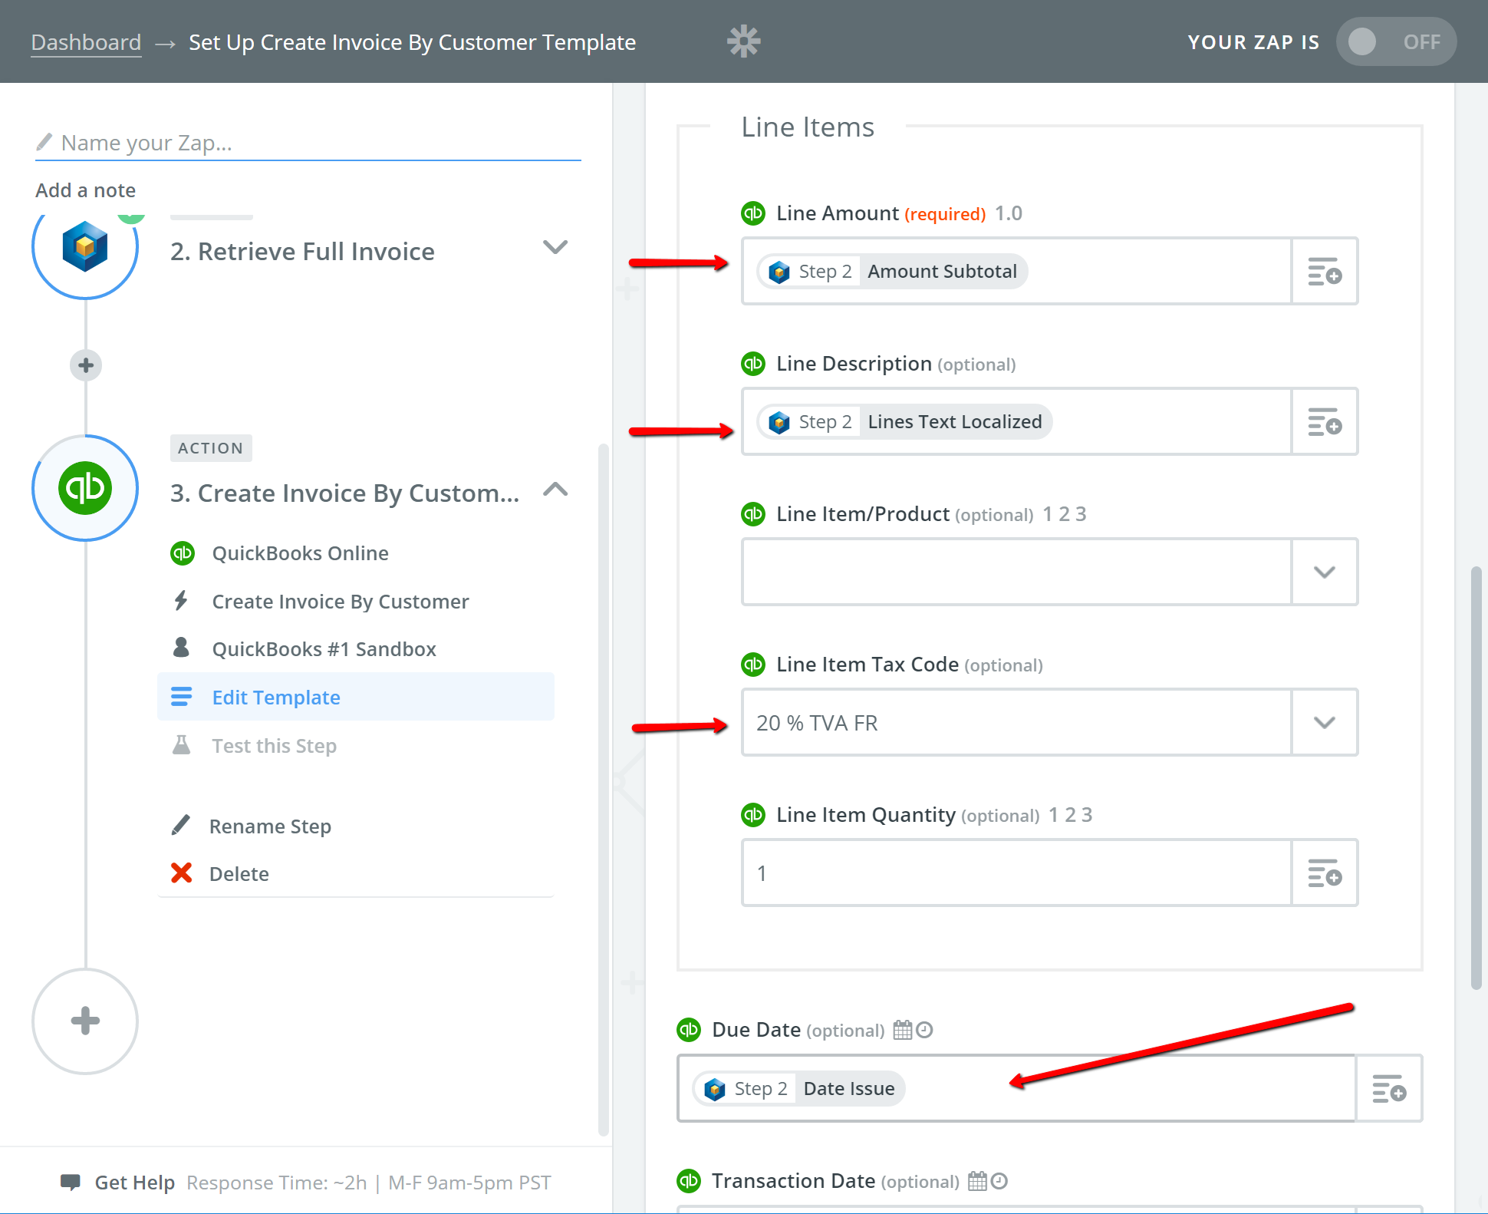Click the Rename Step pencil icon
The height and width of the screenshot is (1214, 1488).
[181, 826]
